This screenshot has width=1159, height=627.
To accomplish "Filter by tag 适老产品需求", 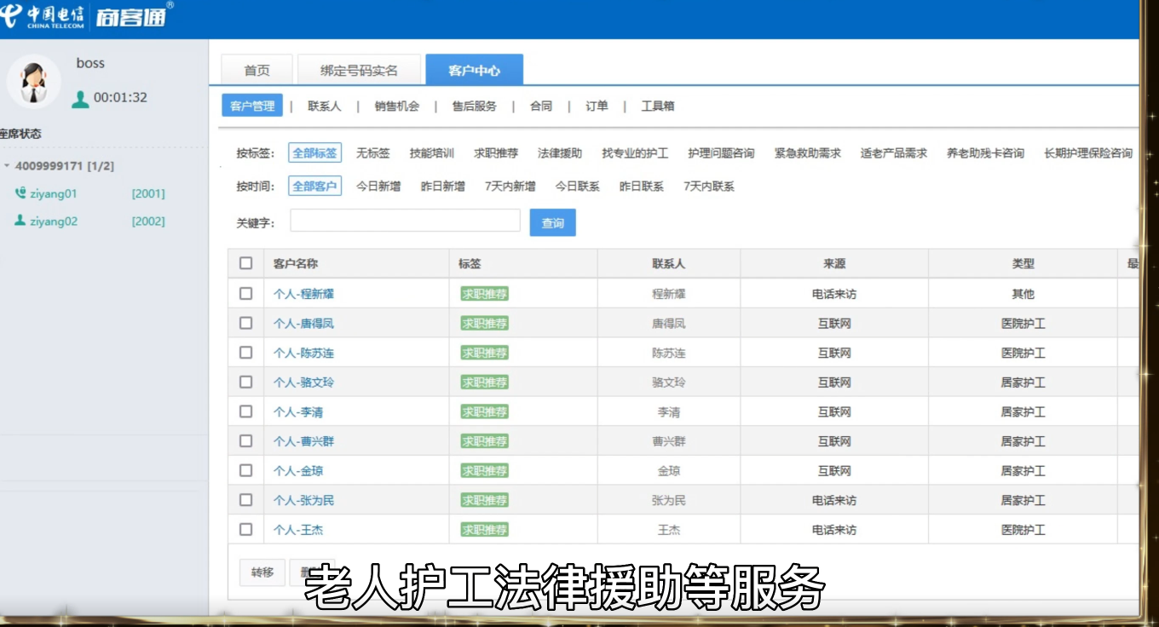I will (894, 153).
